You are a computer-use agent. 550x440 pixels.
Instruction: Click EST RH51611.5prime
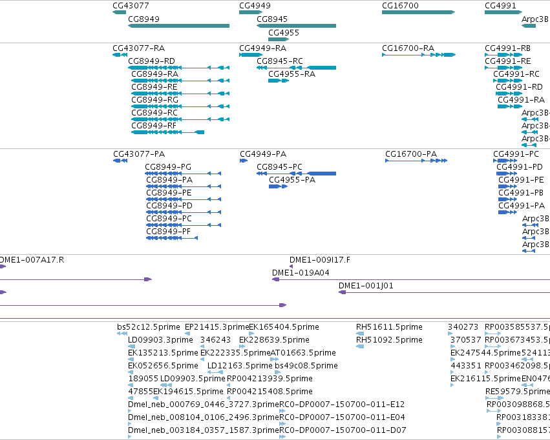click(360, 334)
